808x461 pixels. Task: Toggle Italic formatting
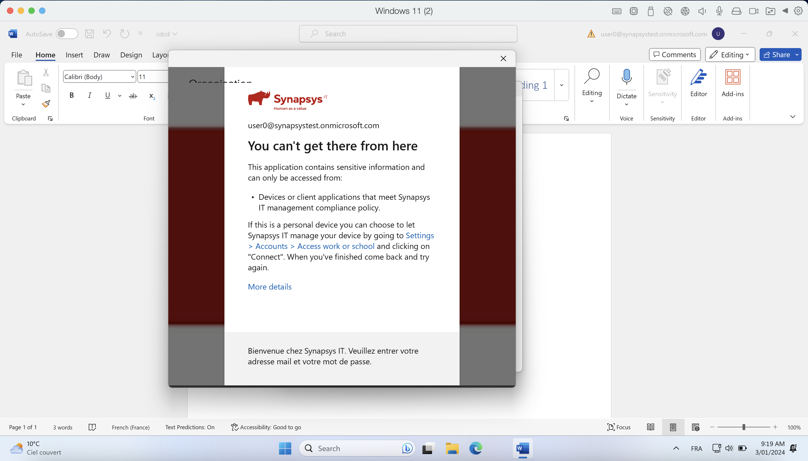[90, 95]
